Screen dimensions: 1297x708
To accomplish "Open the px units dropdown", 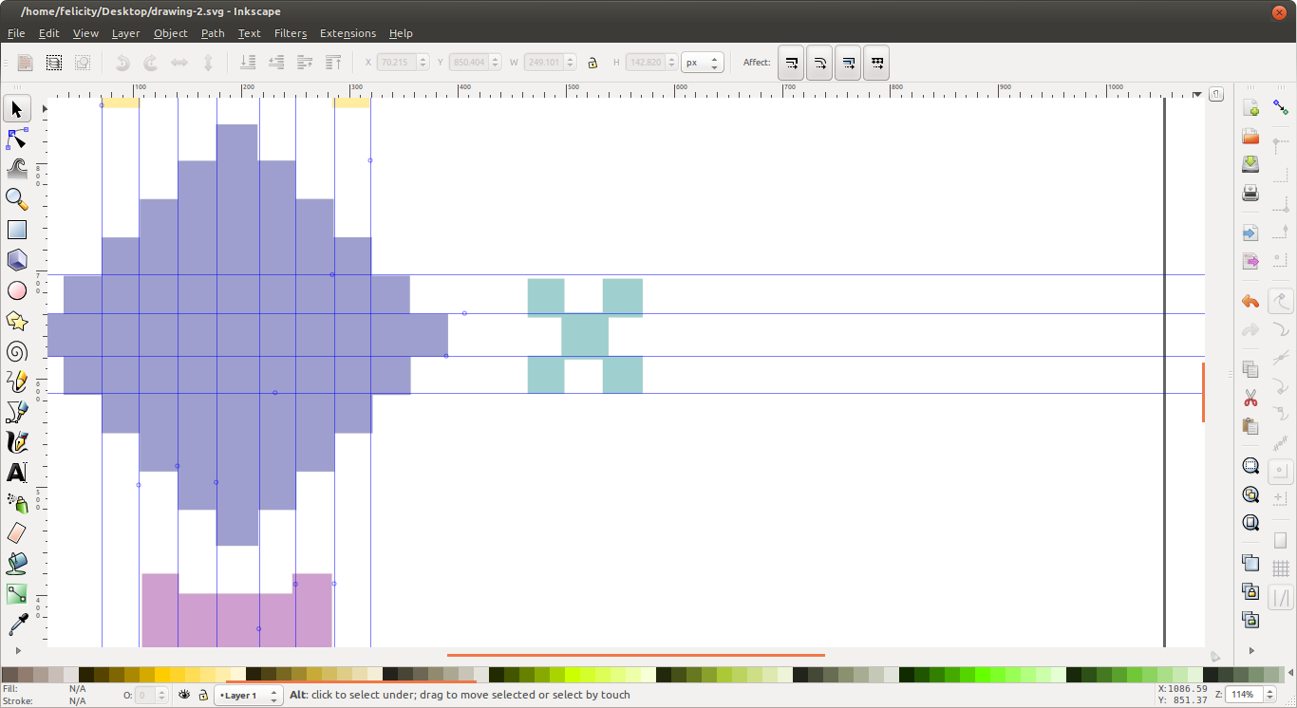I will (703, 63).
